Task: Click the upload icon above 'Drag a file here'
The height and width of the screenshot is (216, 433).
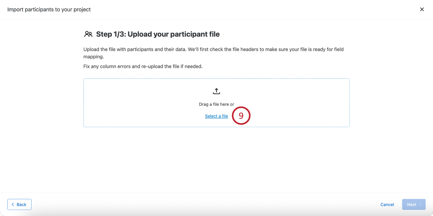Action: point(216,91)
